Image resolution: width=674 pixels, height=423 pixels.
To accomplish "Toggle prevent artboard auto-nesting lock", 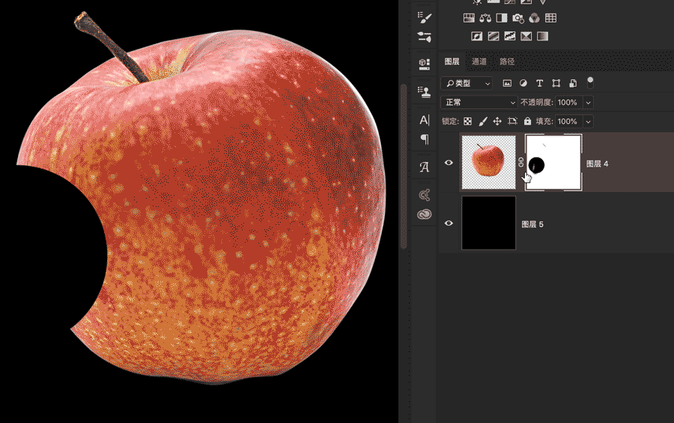I will pos(512,121).
